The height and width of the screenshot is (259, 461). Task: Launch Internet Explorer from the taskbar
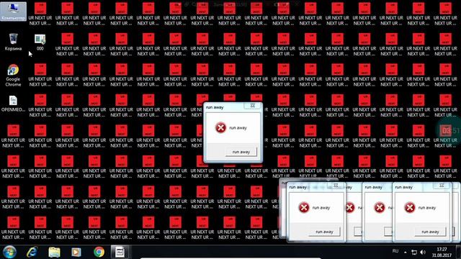point(32,252)
